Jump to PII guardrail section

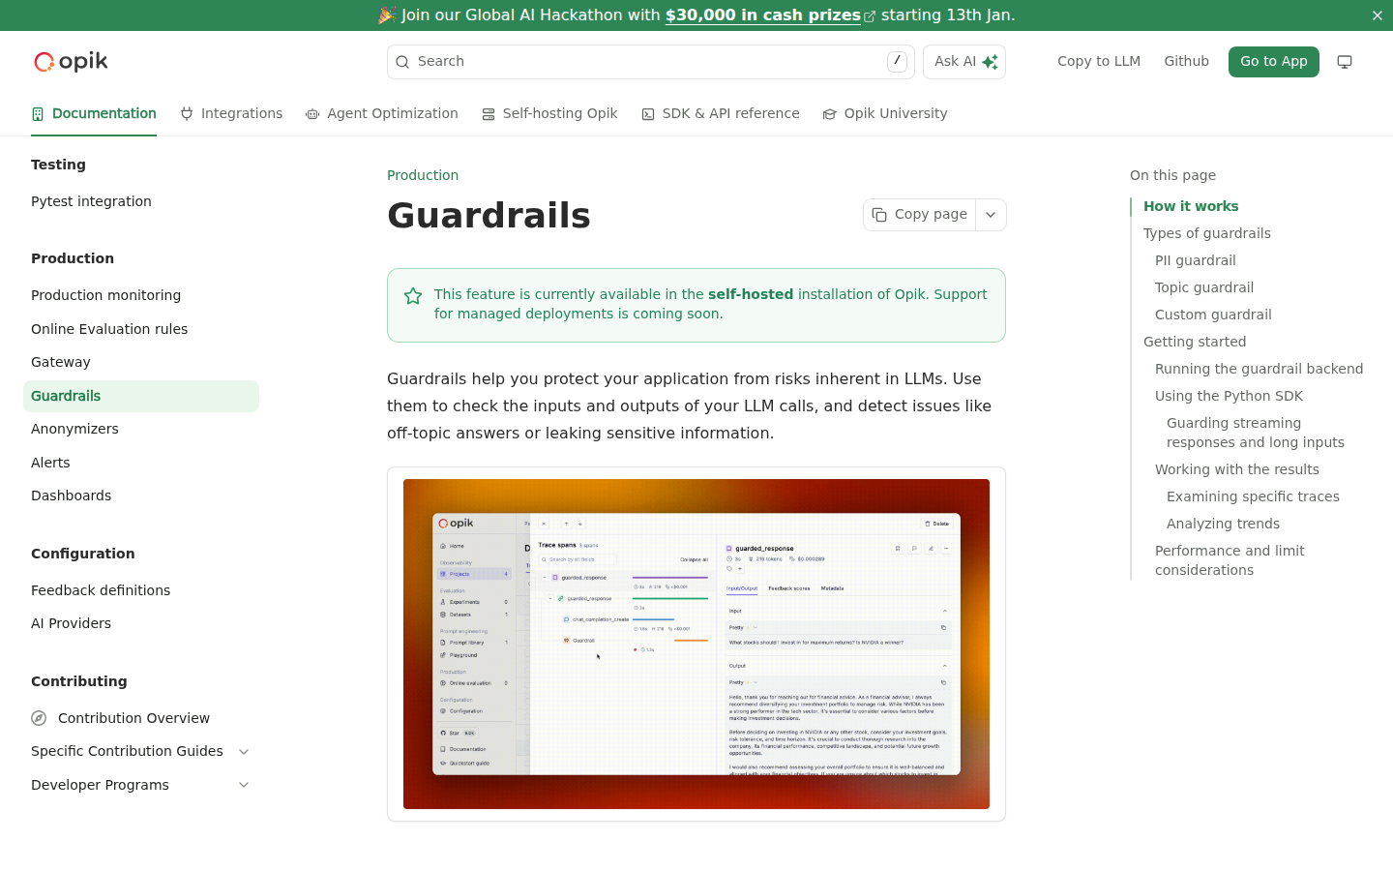pos(1195,260)
